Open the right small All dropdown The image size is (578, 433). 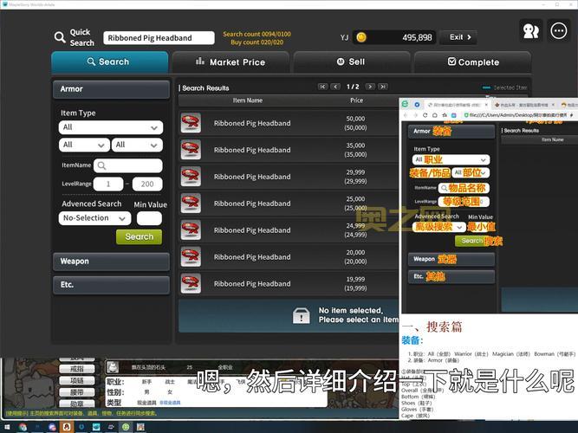click(137, 145)
